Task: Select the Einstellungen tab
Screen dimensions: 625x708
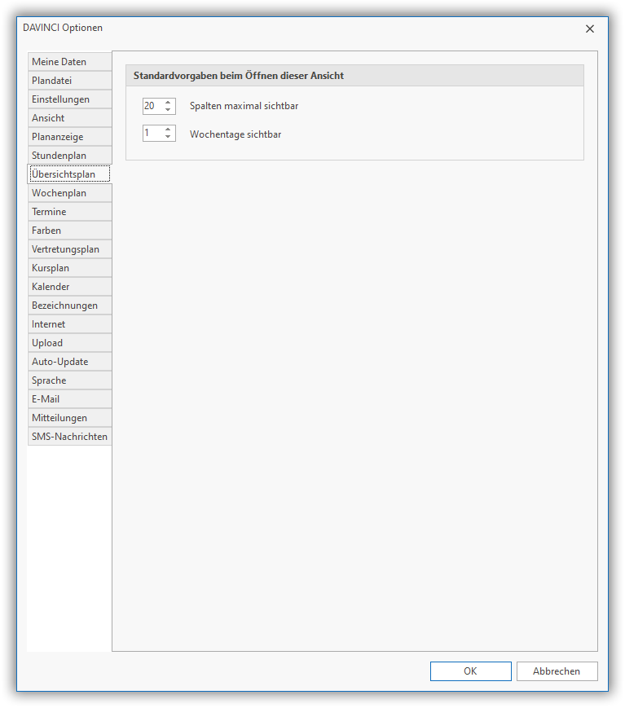Action: pyautogui.click(x=69, y=99)
